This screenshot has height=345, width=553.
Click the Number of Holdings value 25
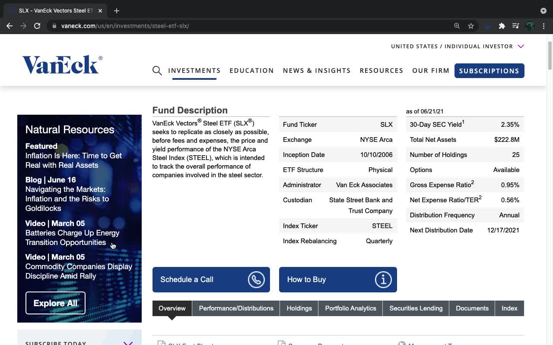tap(516, 155)
